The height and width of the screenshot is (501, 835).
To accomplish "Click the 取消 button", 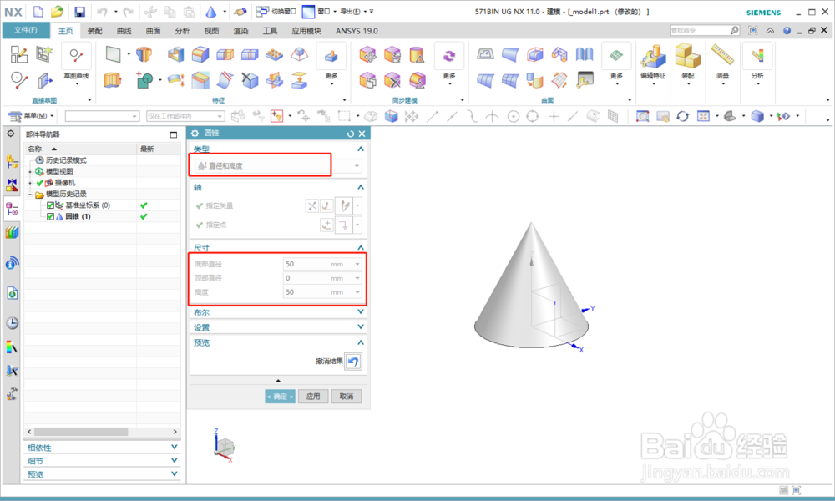I will click(347, 396).
